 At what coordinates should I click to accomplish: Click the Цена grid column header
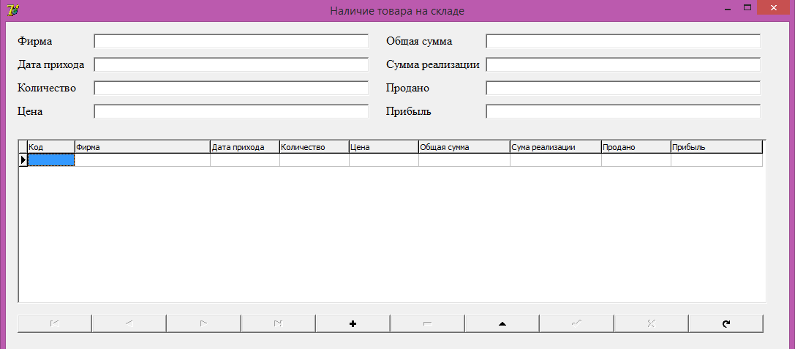pyautogui.click(x=384, y=147)
